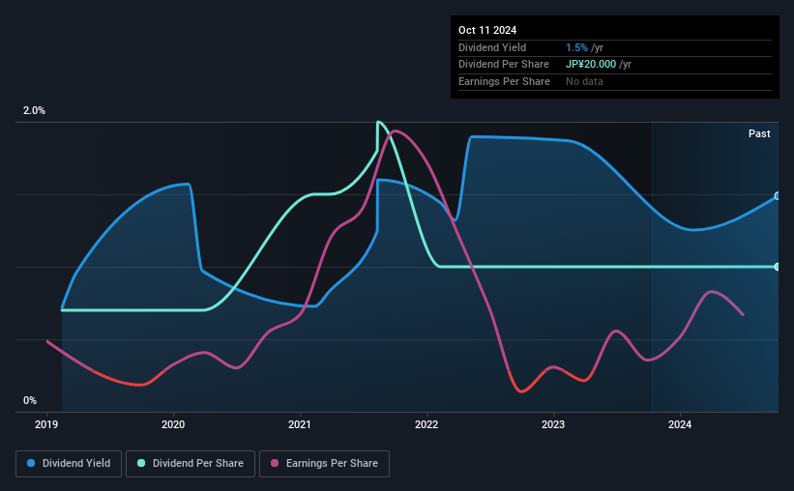
Task: Toggle the Dividend Per Share legend button
Action: click(191, 463)
